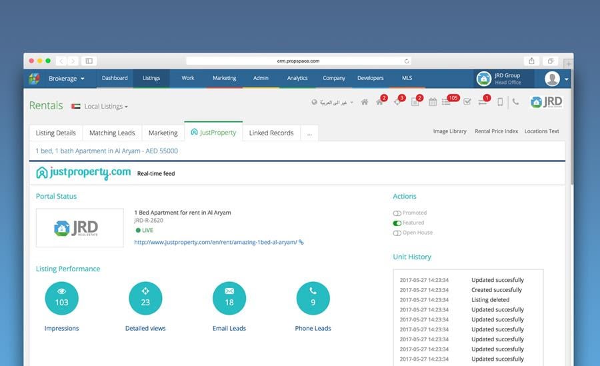This screenshot has width=600, height=366.
Task: Click the listing reference JRD-R-2620
Action: [x=149, y=221]
